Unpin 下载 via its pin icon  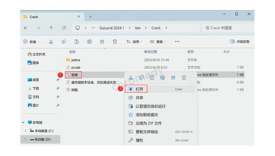click(58, 88)
